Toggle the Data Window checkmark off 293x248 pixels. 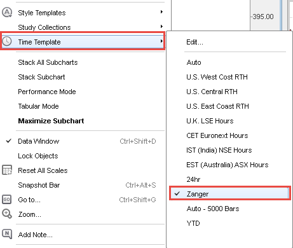pyautogui.click(x=8, y=141)
